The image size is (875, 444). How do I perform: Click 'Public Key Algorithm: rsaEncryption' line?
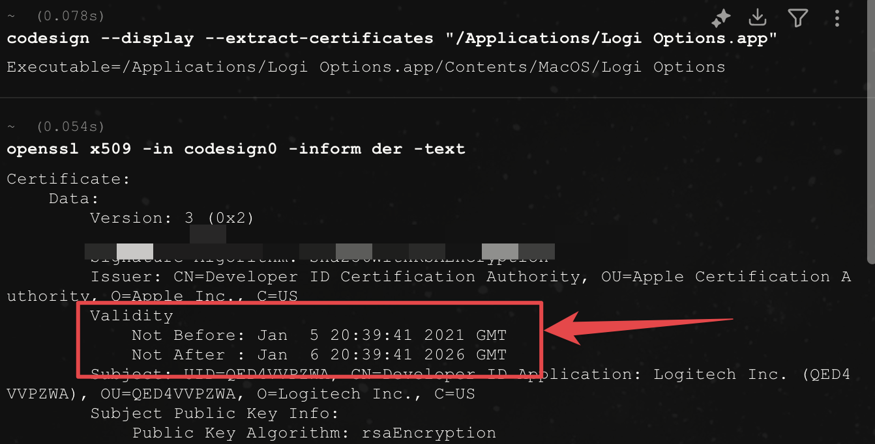coord(314,433)
